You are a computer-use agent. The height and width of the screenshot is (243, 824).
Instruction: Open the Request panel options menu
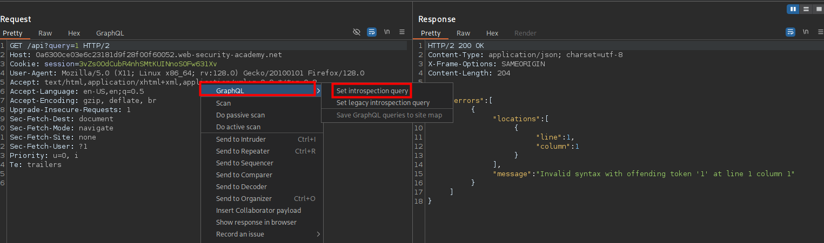402,32
